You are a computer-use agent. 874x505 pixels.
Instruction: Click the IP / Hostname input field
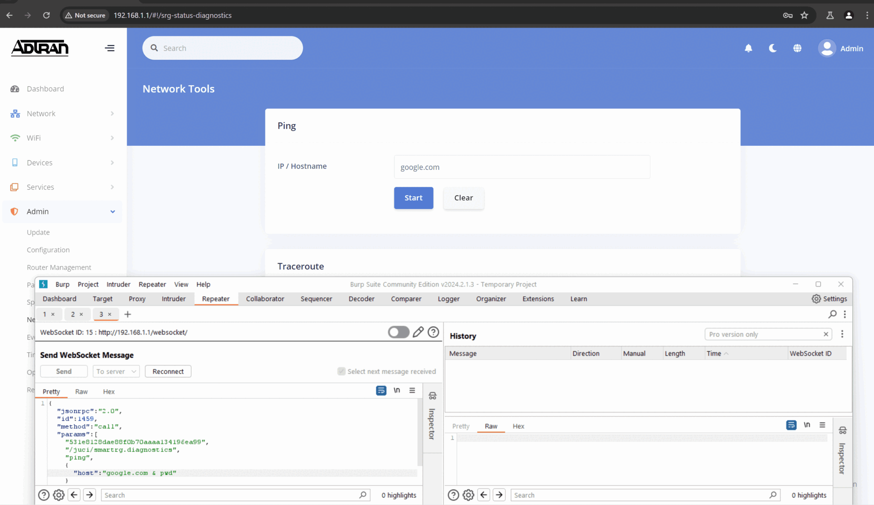[522, 167]
